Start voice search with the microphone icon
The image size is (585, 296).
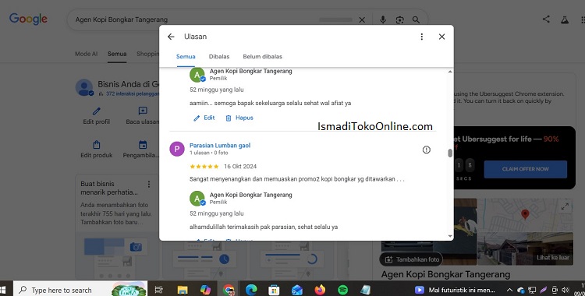[383, 19]
